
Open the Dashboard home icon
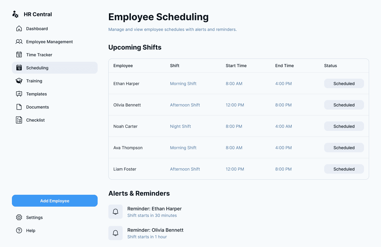click(19, 28)
